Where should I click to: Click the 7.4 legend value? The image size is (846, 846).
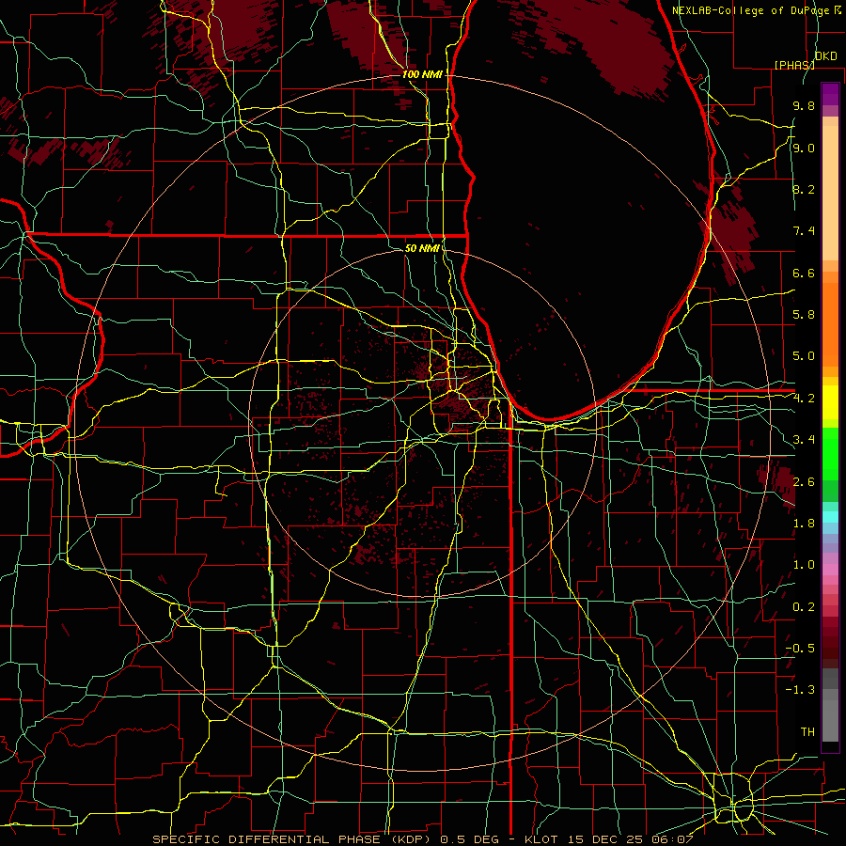pos(804,231)
